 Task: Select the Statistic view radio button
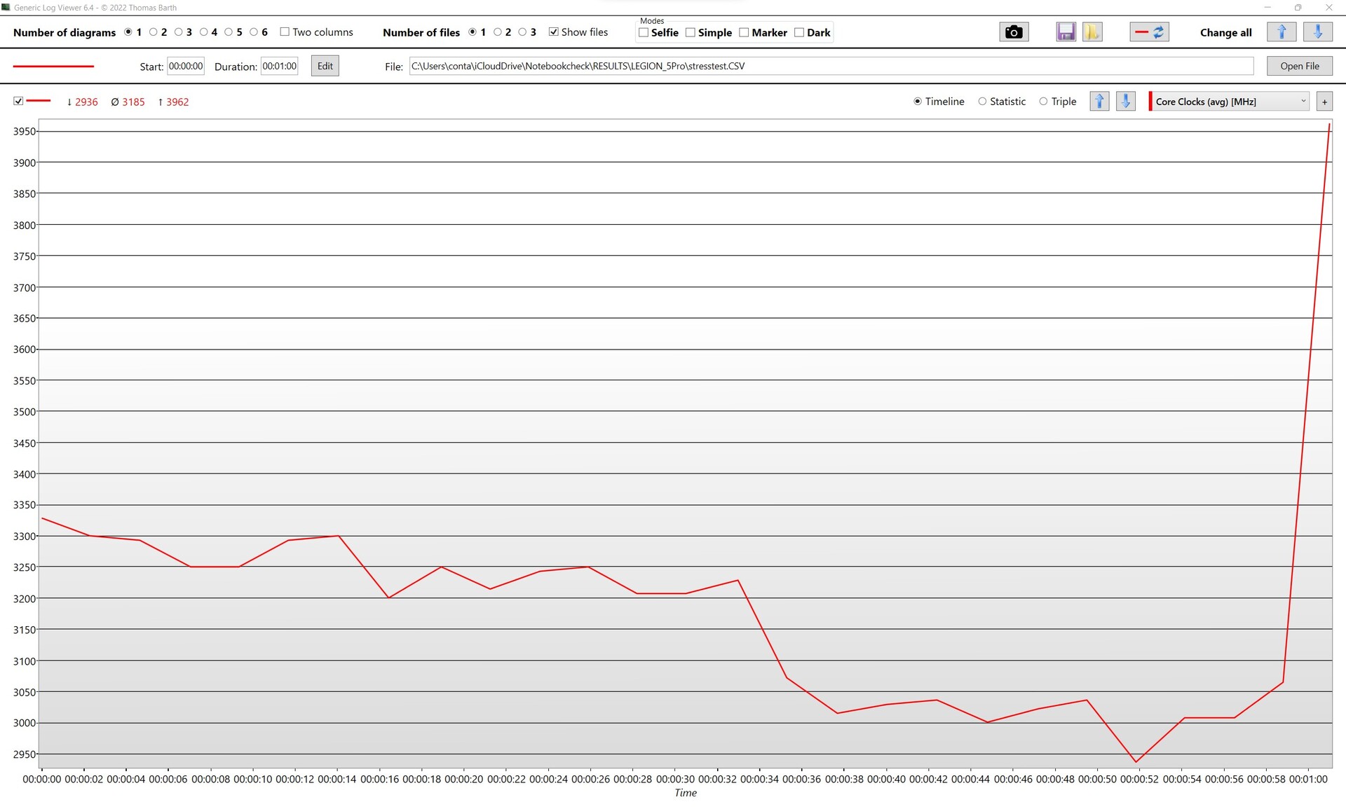[x=982, y=102]
